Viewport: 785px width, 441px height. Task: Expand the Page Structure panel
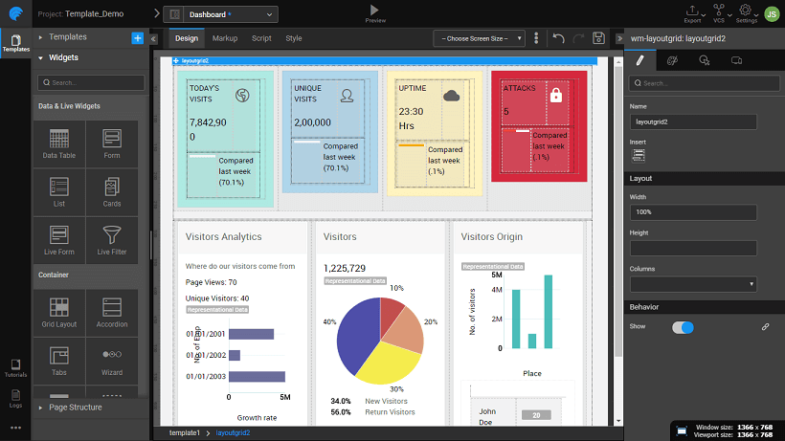pyautogui.click(x=77, y=408)
